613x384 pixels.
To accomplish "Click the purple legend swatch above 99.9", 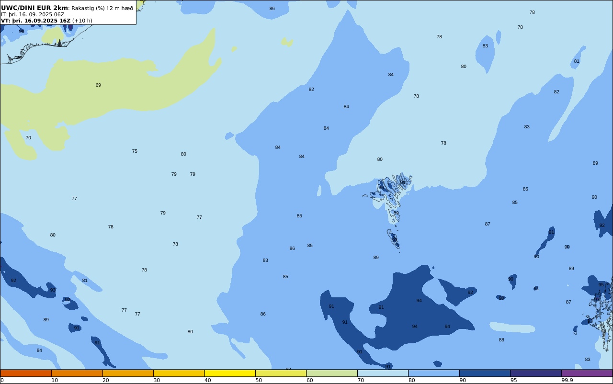I will [587, 373].
